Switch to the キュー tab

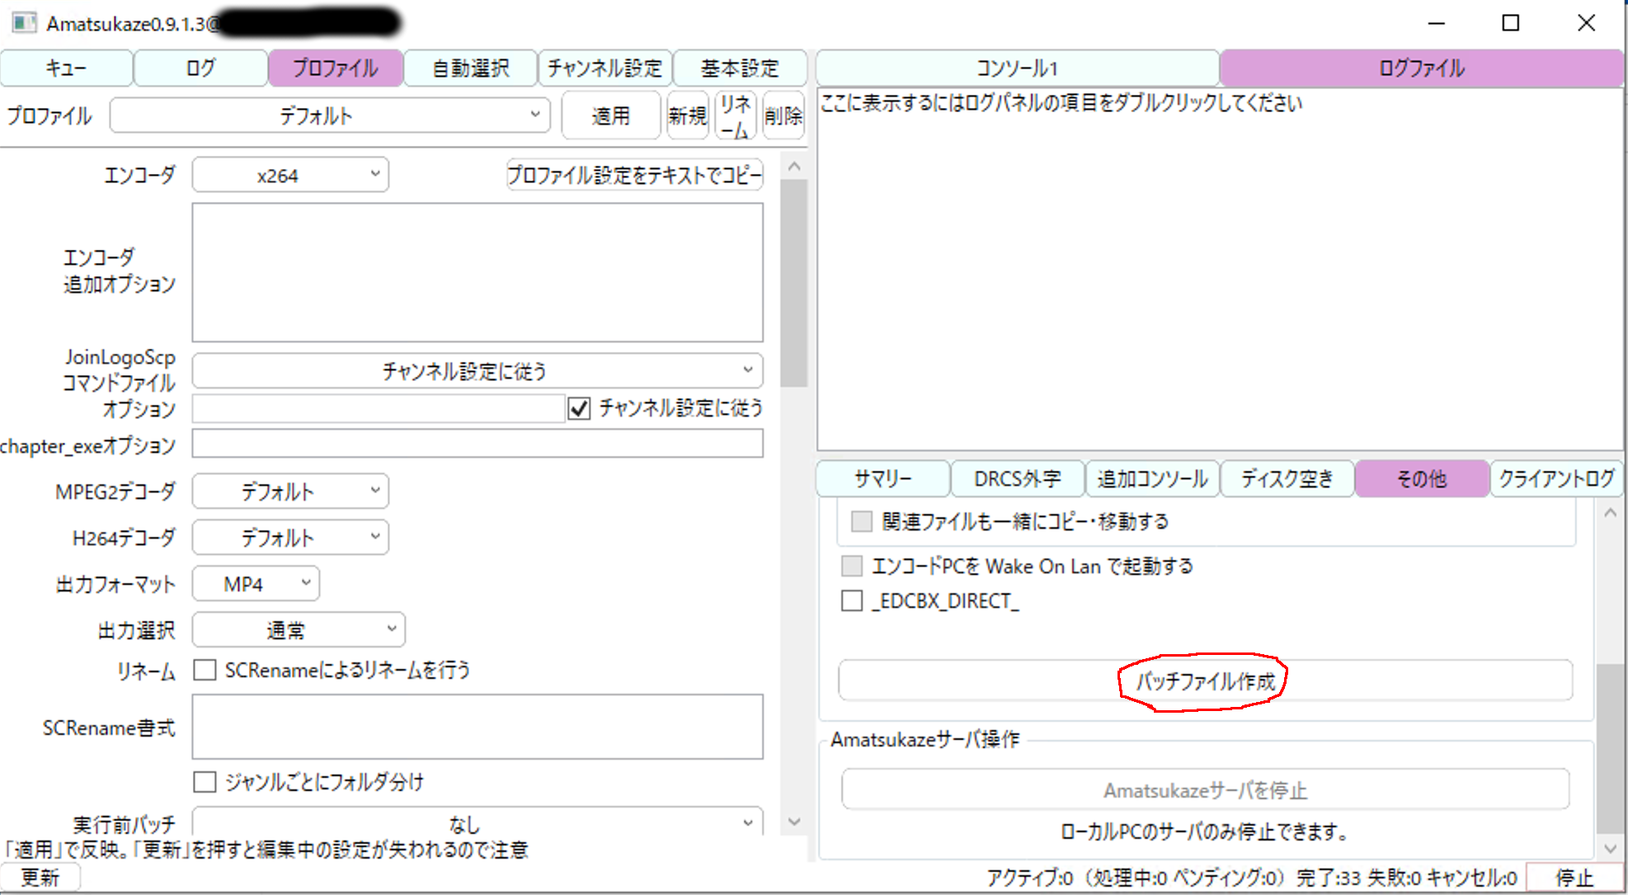(66, 68)
